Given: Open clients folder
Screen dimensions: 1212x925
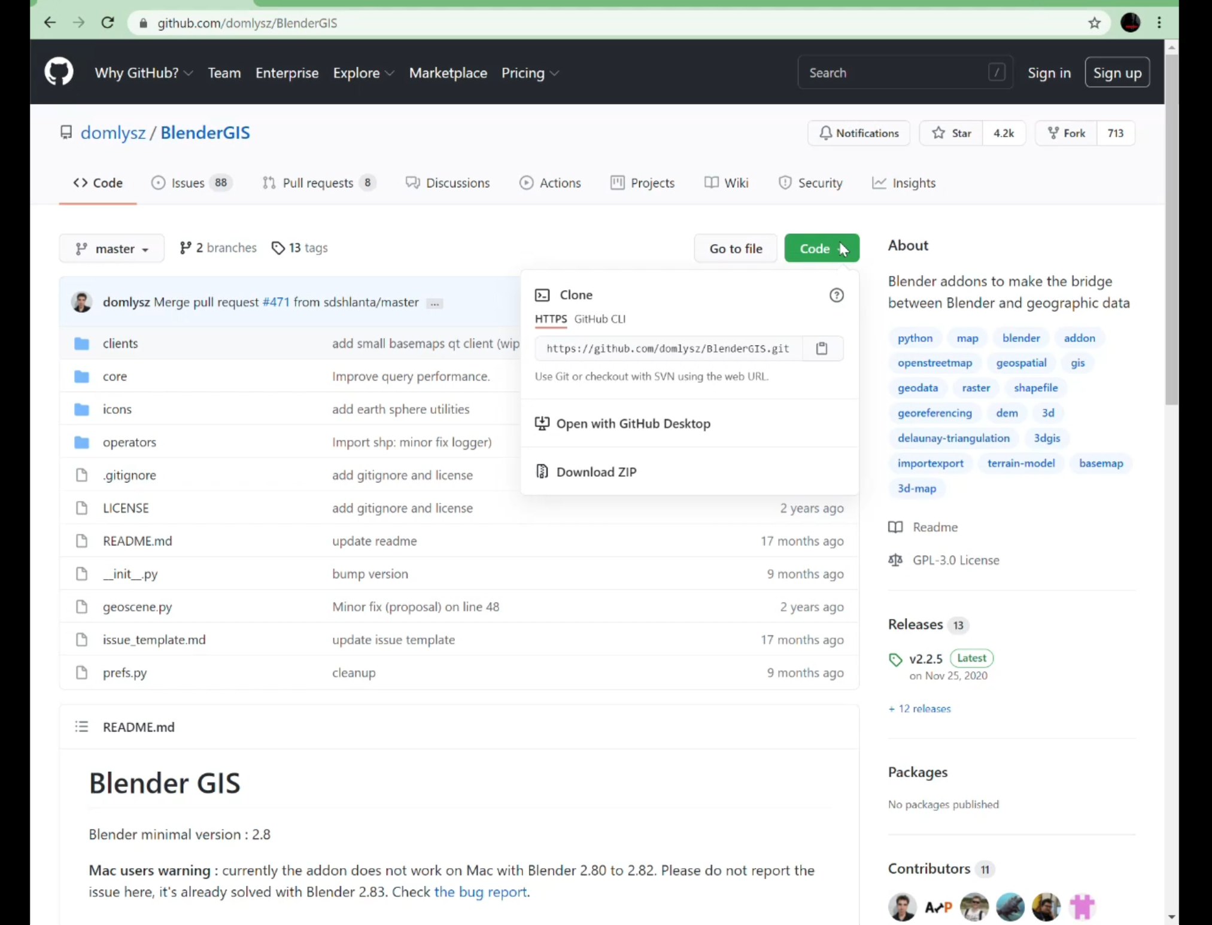Looking at the screenshot, I should (120, 343).
